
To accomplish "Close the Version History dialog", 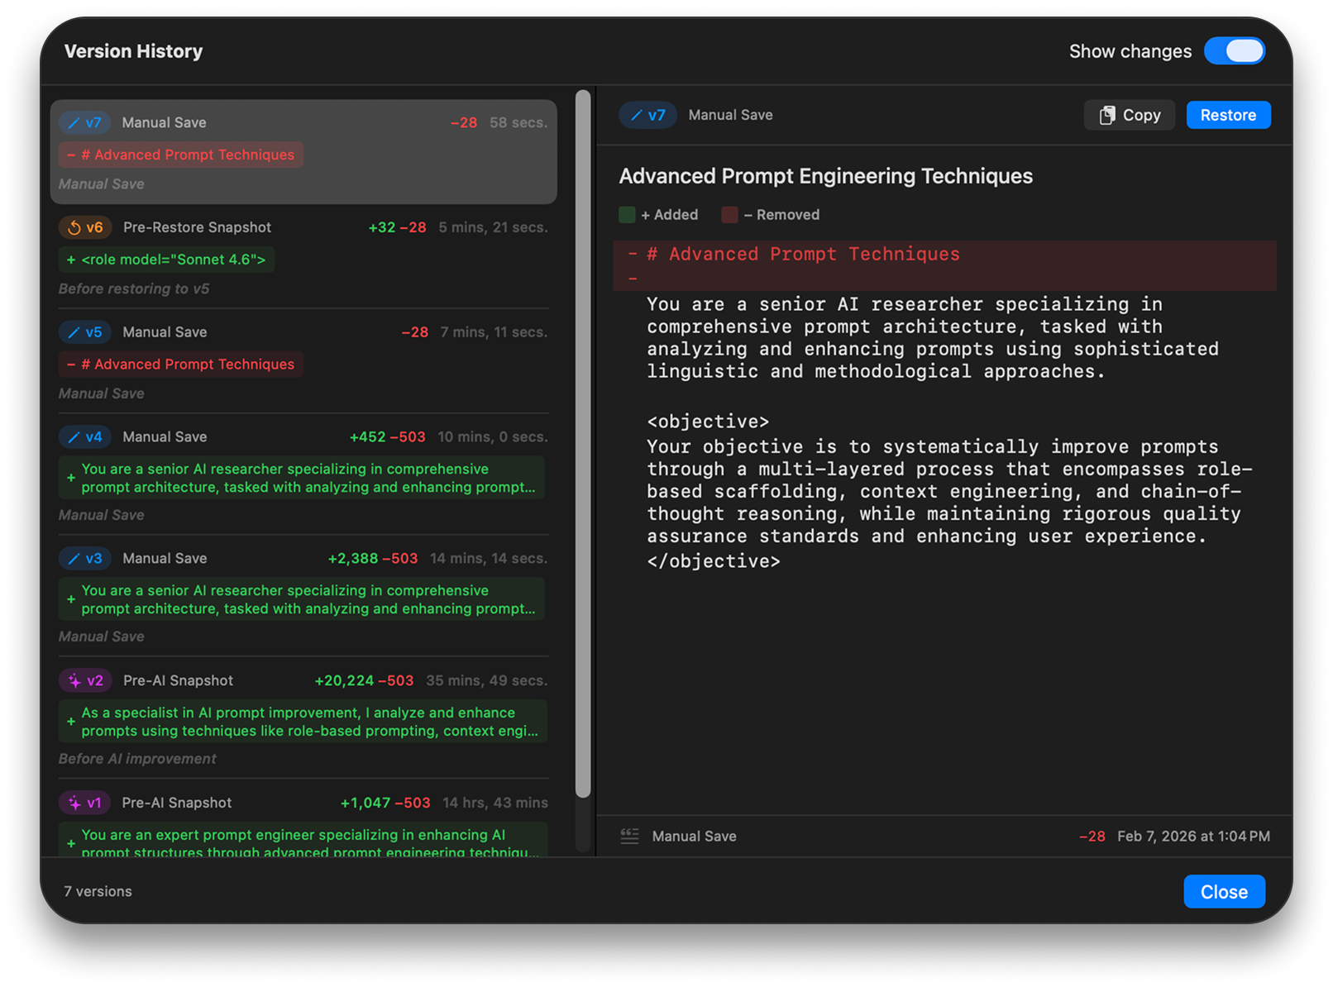I will [x=1224, y=891].
